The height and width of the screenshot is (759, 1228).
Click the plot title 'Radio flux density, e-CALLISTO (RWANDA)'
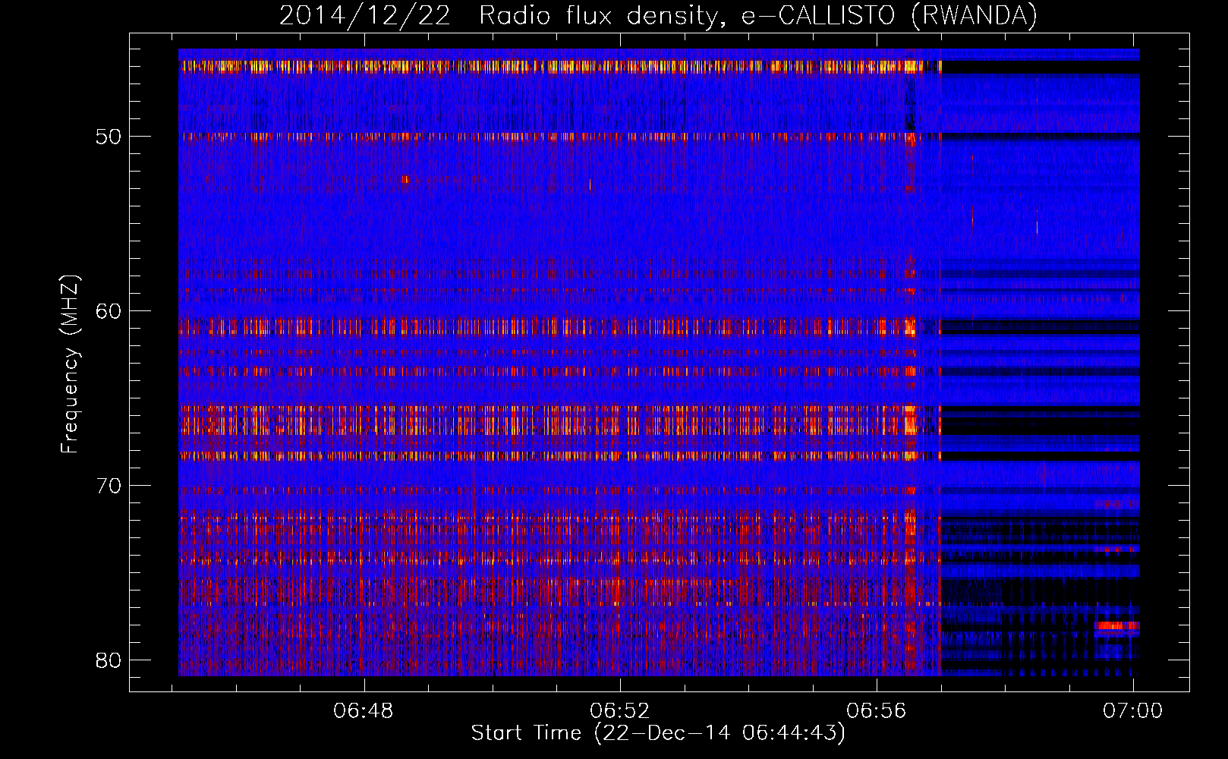[758, 15]
